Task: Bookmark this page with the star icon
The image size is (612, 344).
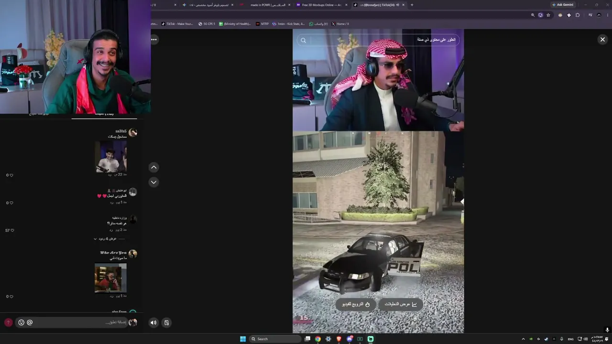Action: pos(548,15)
